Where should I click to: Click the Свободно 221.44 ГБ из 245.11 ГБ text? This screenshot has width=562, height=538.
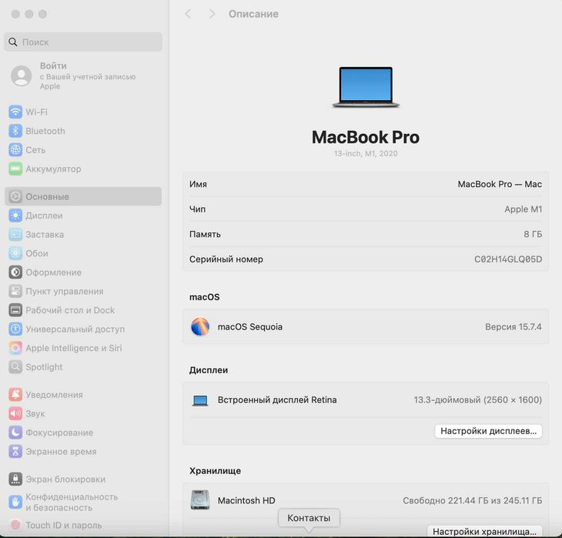(473, 500)
